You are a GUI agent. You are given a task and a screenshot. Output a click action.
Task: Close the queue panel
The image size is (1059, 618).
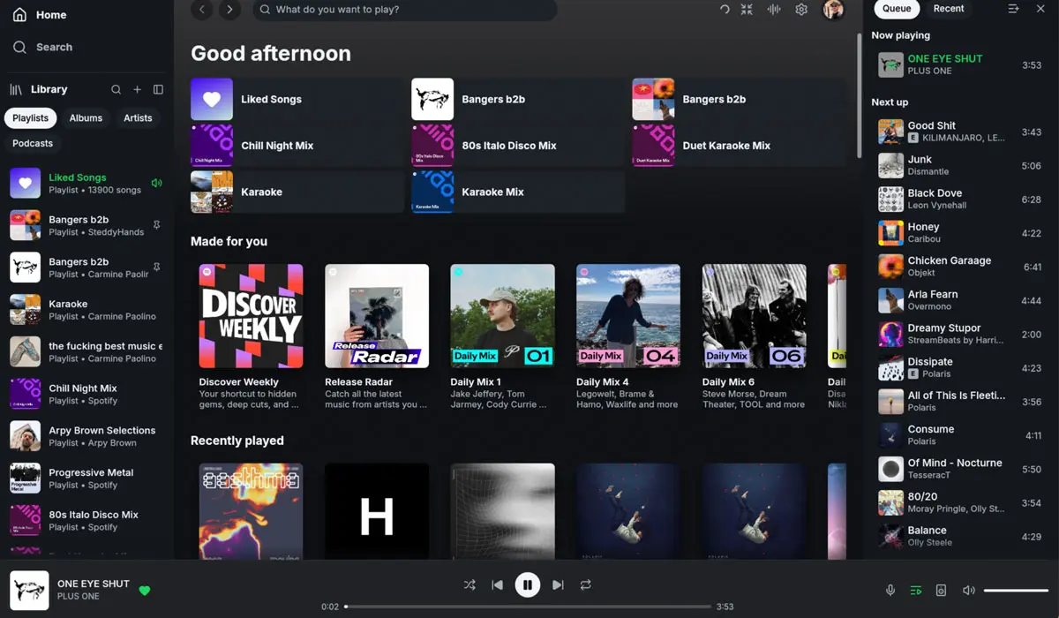click(1040, 9)
